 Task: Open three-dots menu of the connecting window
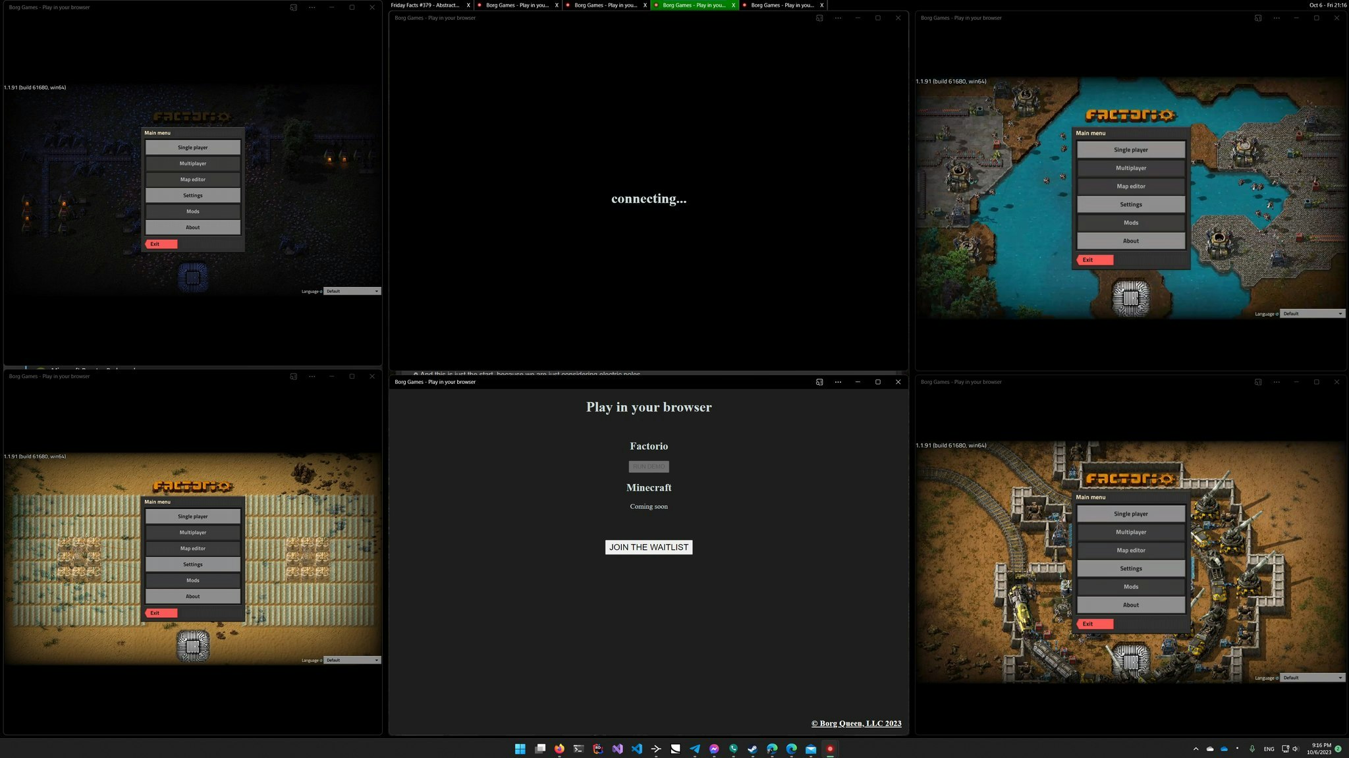pyautogui.click(x=838, y=18)
